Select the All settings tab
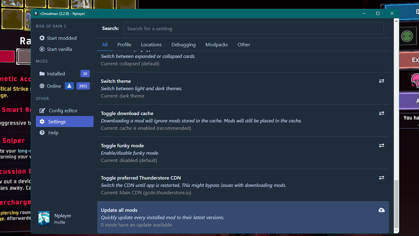The image size is (419, 236). [105, 45]
